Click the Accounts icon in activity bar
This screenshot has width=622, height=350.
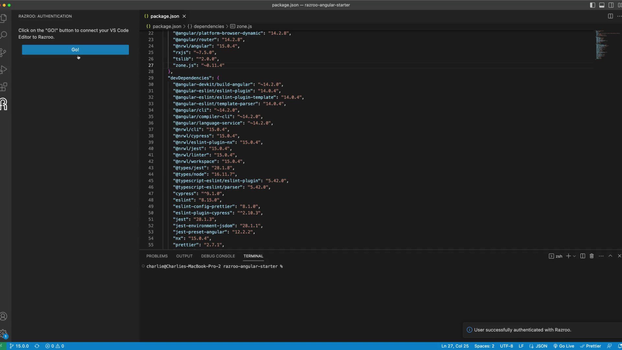click(4, 316)
